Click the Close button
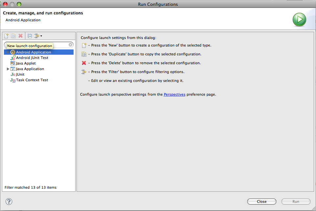Image resolution: width=316 pixels, height=211 pixels. click(261, 201)
